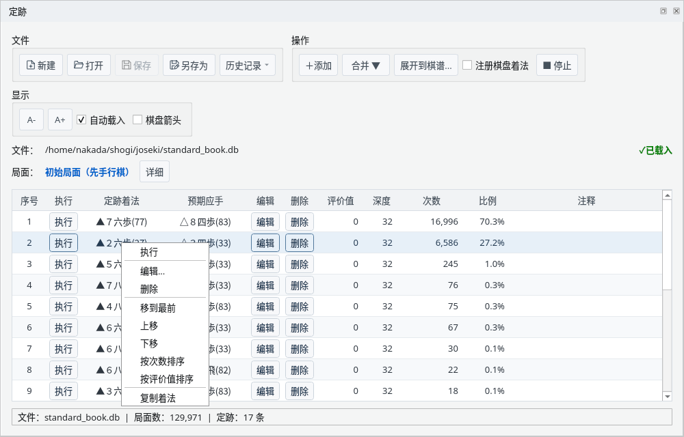Click 执行 button in row 1
684x437 pixels.
(64, 222)
